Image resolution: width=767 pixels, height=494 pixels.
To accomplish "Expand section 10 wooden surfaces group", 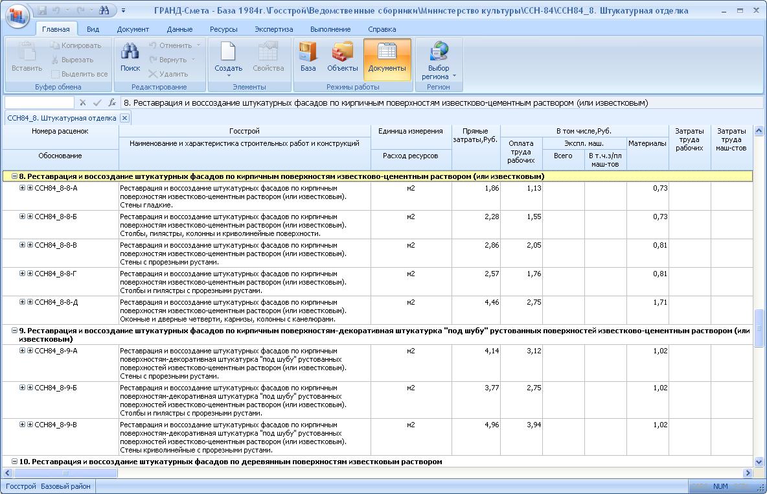I will [x=14, y=462].
